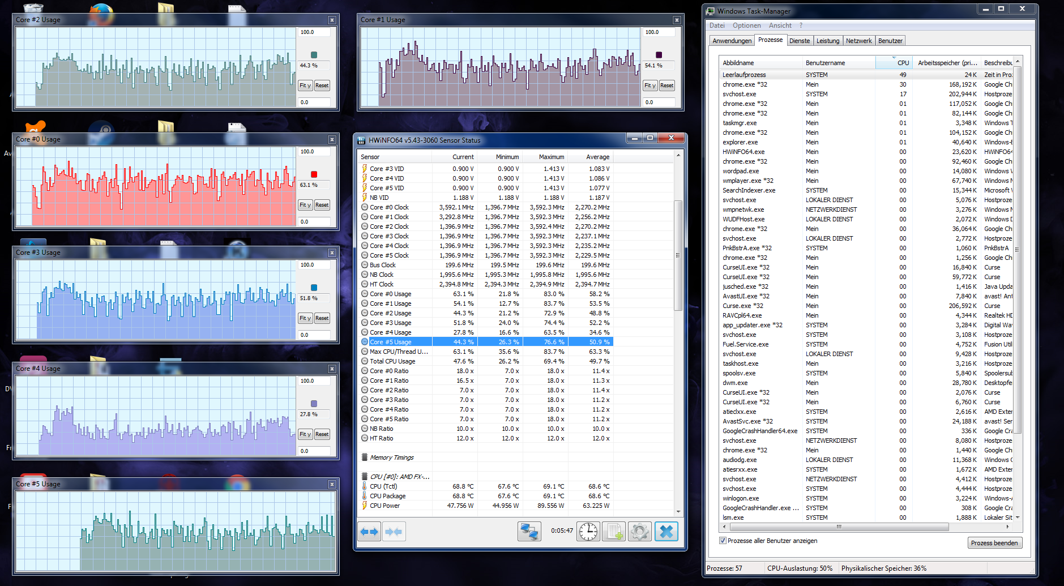
Task: Click the thermometer icon beside CPU (Tctl)
Action: 365,486
